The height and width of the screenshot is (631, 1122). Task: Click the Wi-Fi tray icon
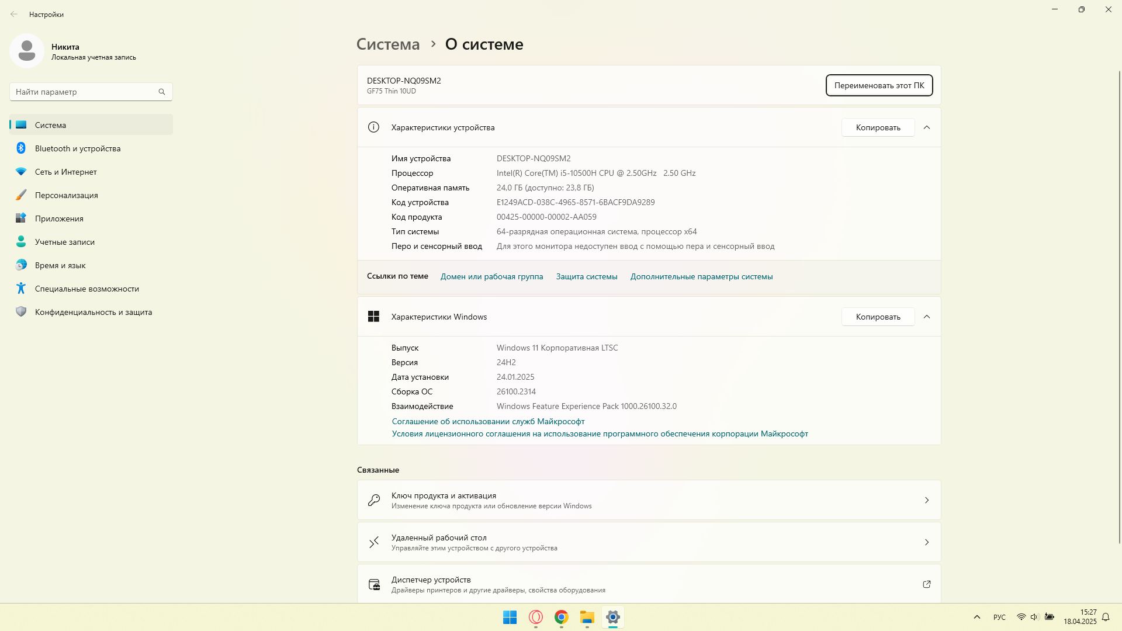coord(1021,617)
